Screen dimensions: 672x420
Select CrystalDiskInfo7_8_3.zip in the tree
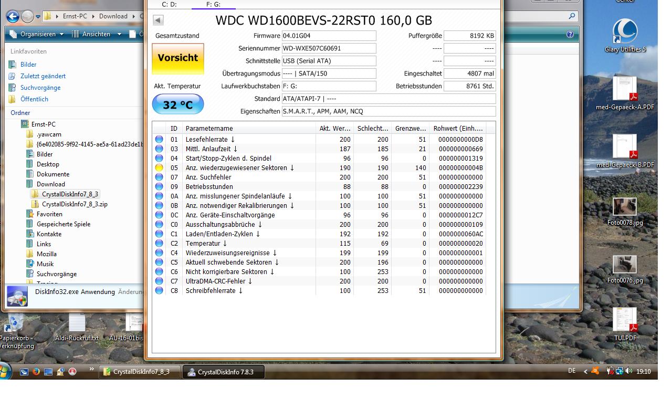(x=75, y=204)
